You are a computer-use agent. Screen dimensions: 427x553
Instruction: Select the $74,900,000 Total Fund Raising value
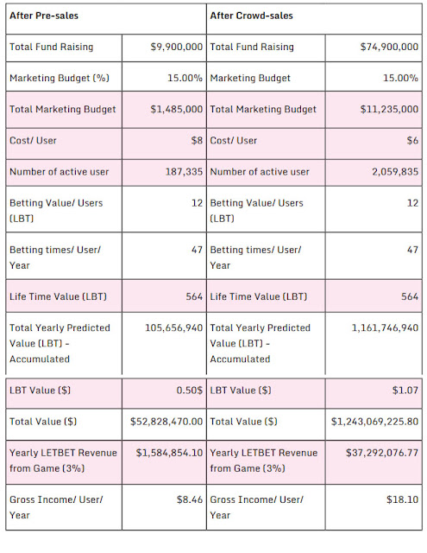(x=389, y=47)
